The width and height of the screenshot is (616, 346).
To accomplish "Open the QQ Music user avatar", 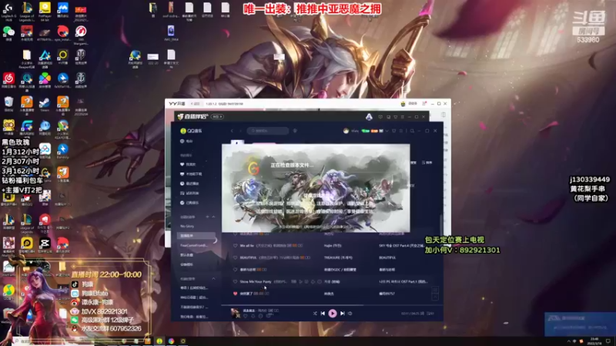I will pyautogui.click(x=346, y=131).
